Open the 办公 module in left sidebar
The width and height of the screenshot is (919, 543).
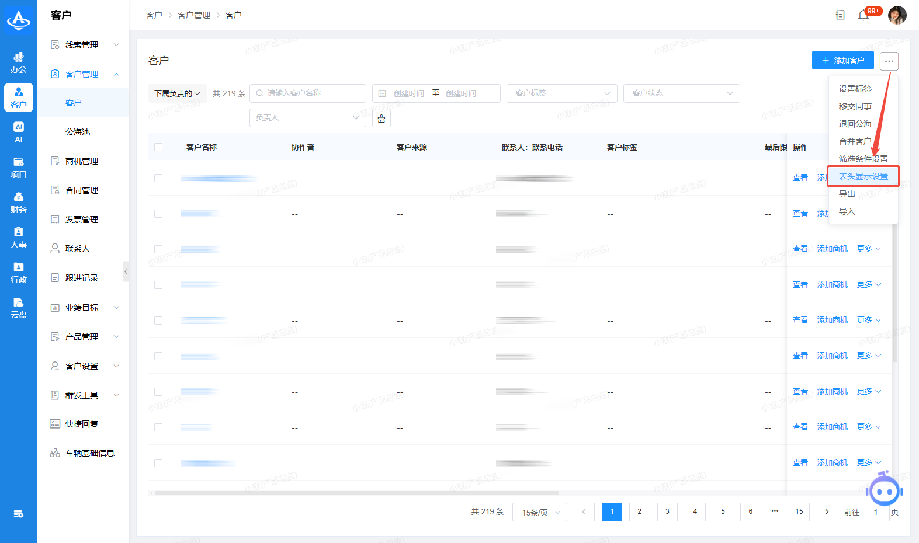19,62
